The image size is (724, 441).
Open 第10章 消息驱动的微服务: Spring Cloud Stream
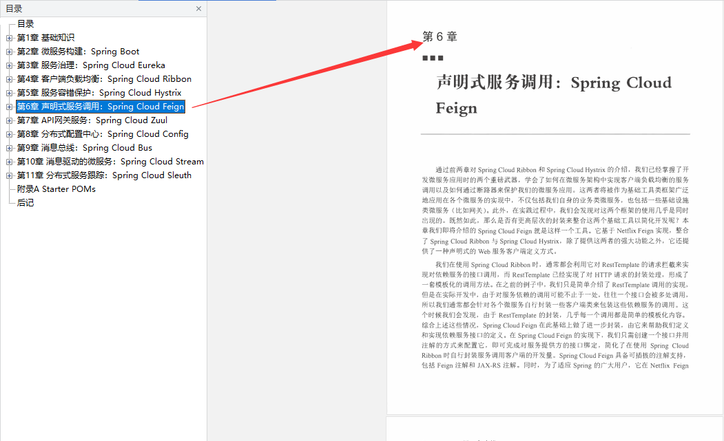point(110,162)
